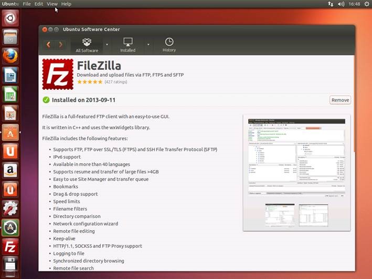This screenshot has height=279, width=372.
Task: Click 'Drag & drop support' list item
Action: pos(76,194)
